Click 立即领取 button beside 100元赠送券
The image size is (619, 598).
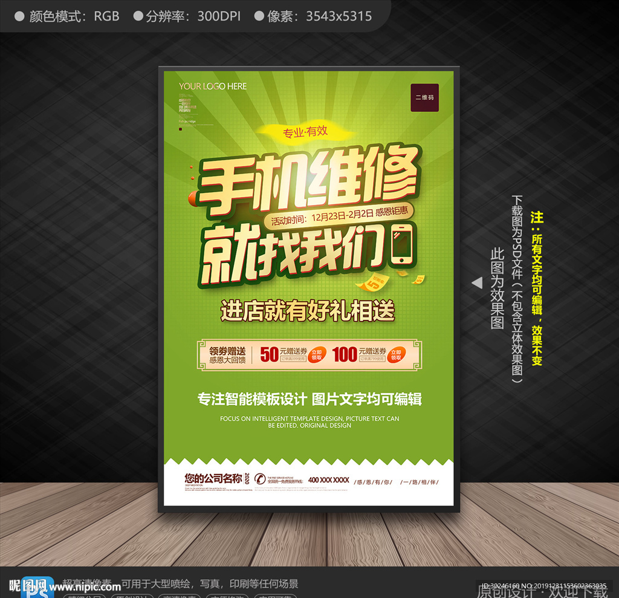[x=396, y=354]
